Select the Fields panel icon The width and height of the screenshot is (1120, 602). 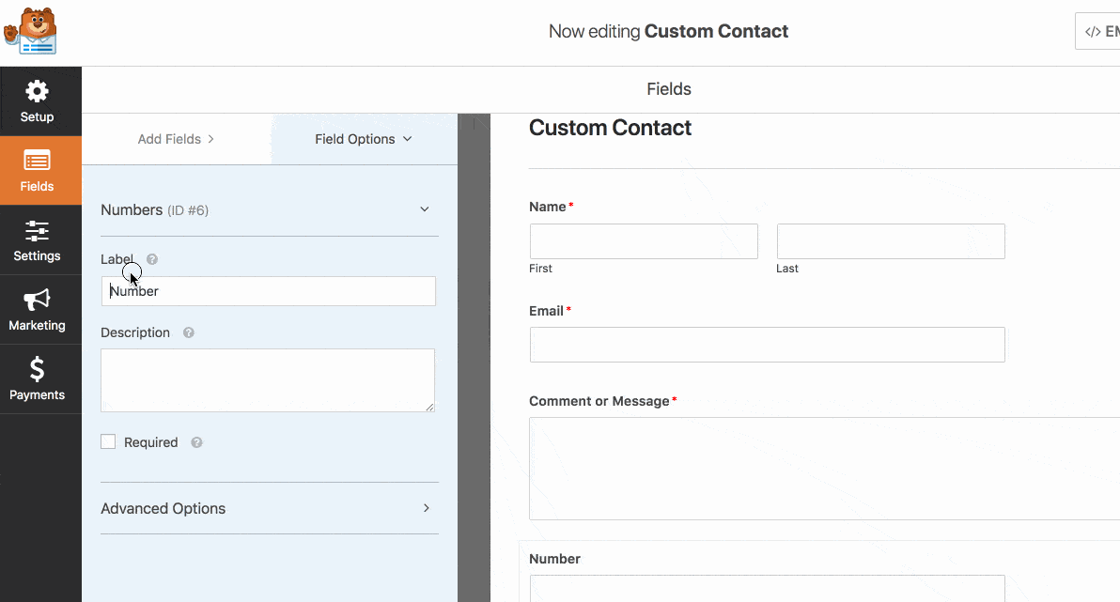coord(37,161)
